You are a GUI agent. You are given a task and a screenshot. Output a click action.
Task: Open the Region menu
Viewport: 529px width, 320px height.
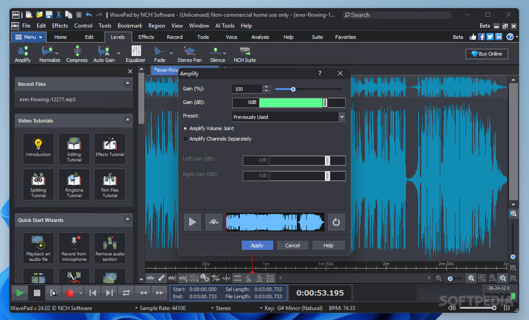(157, 26)
